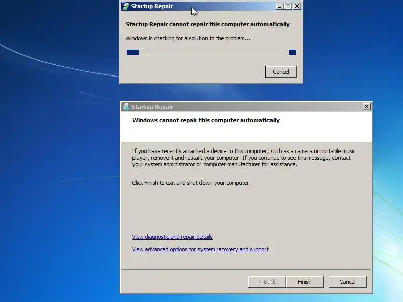Image resolution: width=403 pixels, height=302 pixels.
Task: Click the Cancel button in lower dialog
Action: (348, 282)
